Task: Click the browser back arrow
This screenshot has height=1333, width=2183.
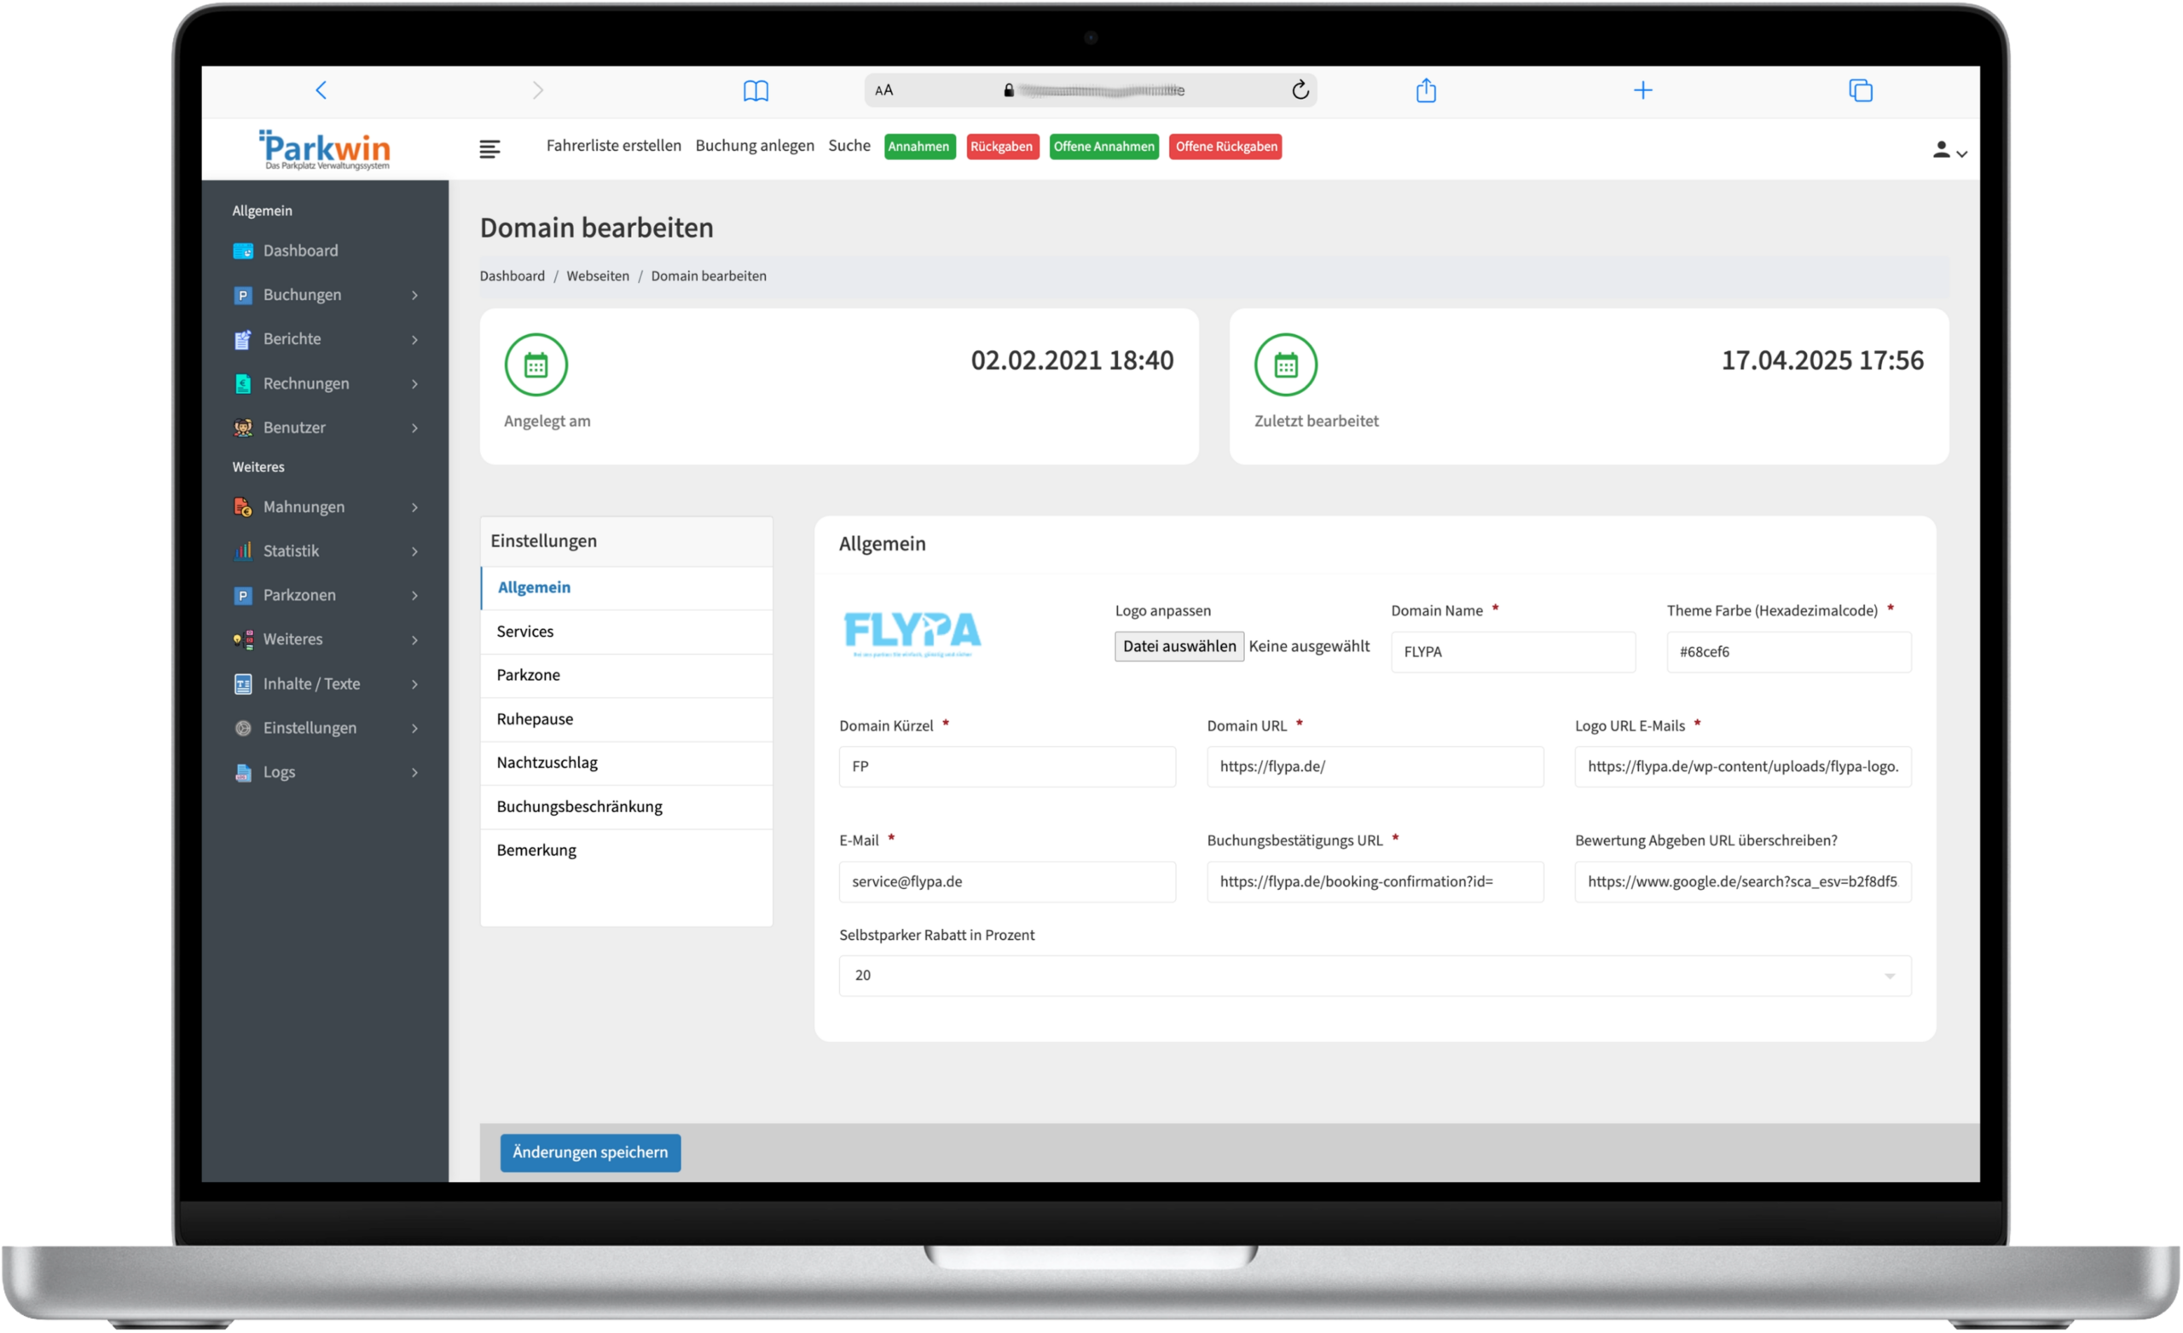Action: [321, 90]
